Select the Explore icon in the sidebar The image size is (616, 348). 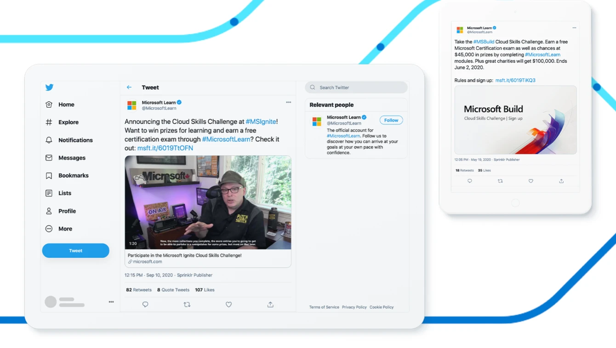coord(49,122)
